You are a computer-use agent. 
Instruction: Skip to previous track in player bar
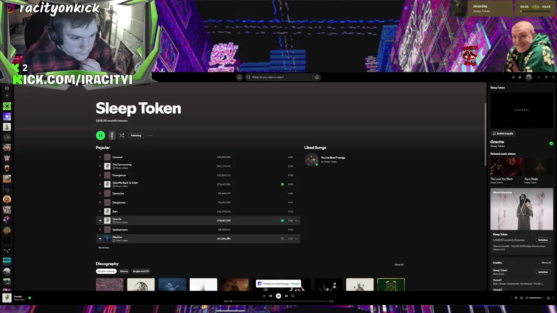click(x=271, y=296)
